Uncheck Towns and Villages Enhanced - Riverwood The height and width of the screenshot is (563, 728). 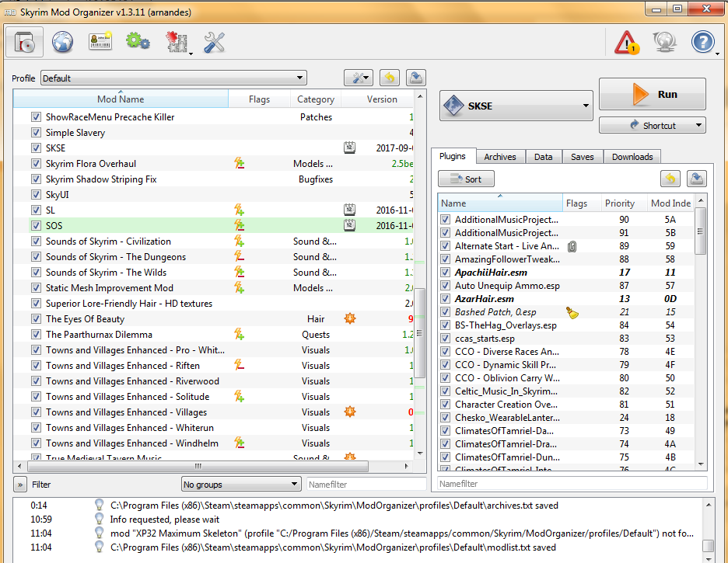click(x=36, y=381)
